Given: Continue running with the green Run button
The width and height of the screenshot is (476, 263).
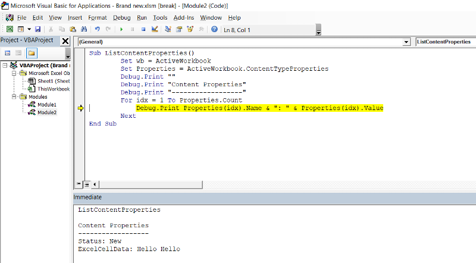Looking at the screenshot, I should (x=121, y=29).
